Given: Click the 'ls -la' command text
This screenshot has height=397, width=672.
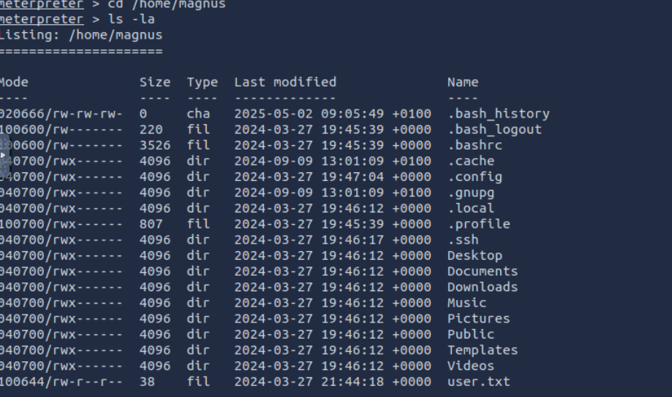Looking at the screenshot, I should tap(132, 19).
